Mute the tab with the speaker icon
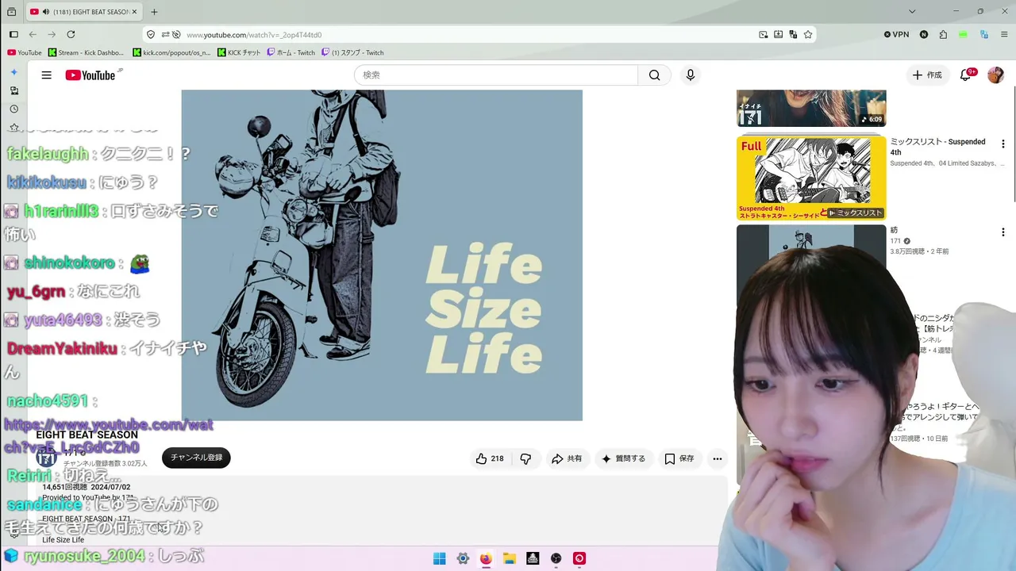This screenshot has height=571, width=1016. coord(46,12)
